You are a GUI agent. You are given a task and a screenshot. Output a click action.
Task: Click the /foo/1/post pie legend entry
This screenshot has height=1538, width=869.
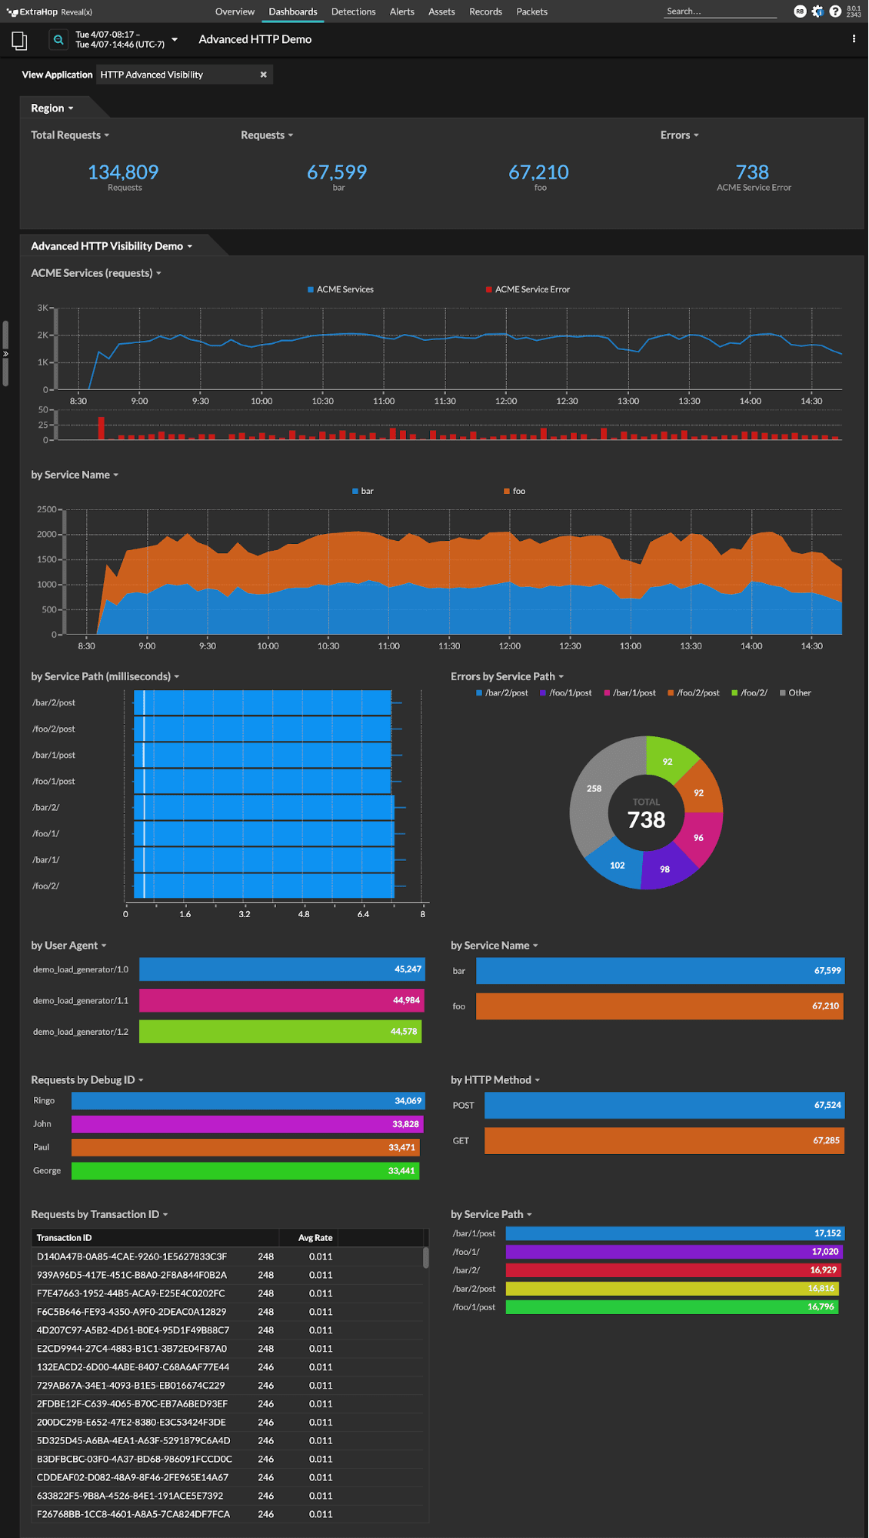coord(566,693)
